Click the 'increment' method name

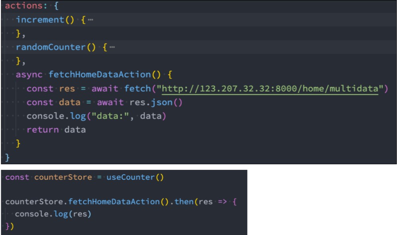point(40,20)
